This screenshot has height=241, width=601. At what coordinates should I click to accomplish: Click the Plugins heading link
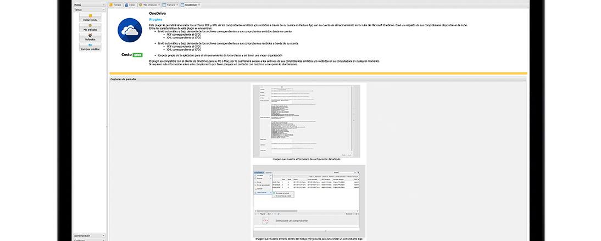[x=155, y=19]
